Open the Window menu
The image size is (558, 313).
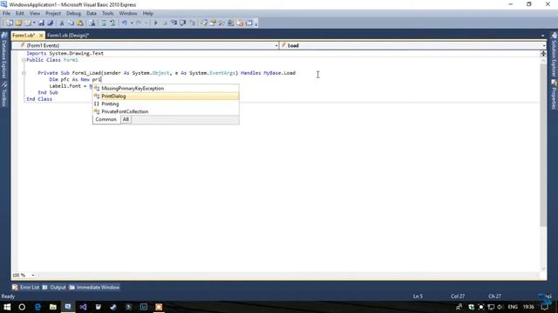128,13
